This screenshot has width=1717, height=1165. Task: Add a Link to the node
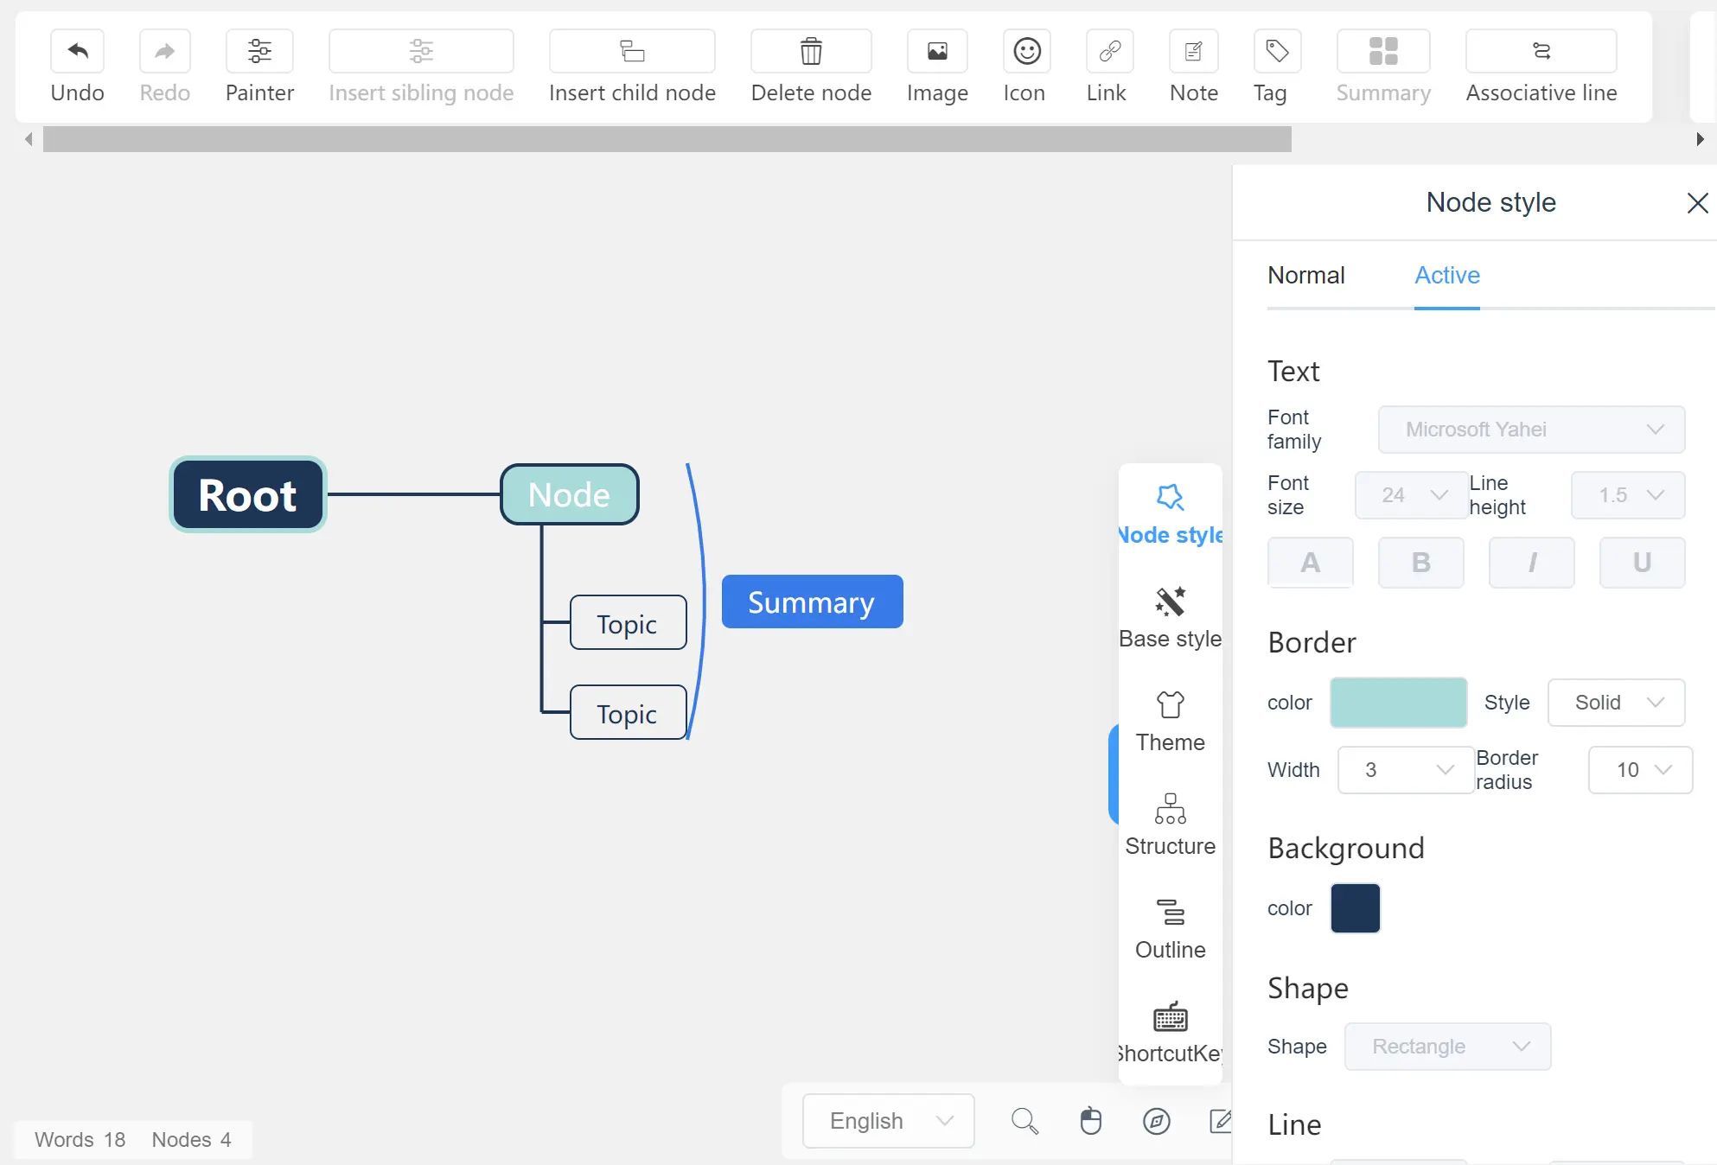point(1110,51)
